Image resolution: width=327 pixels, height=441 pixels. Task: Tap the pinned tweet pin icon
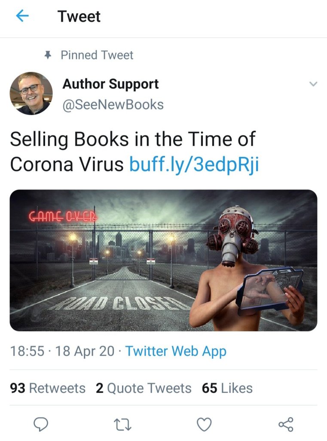point(48,55)
